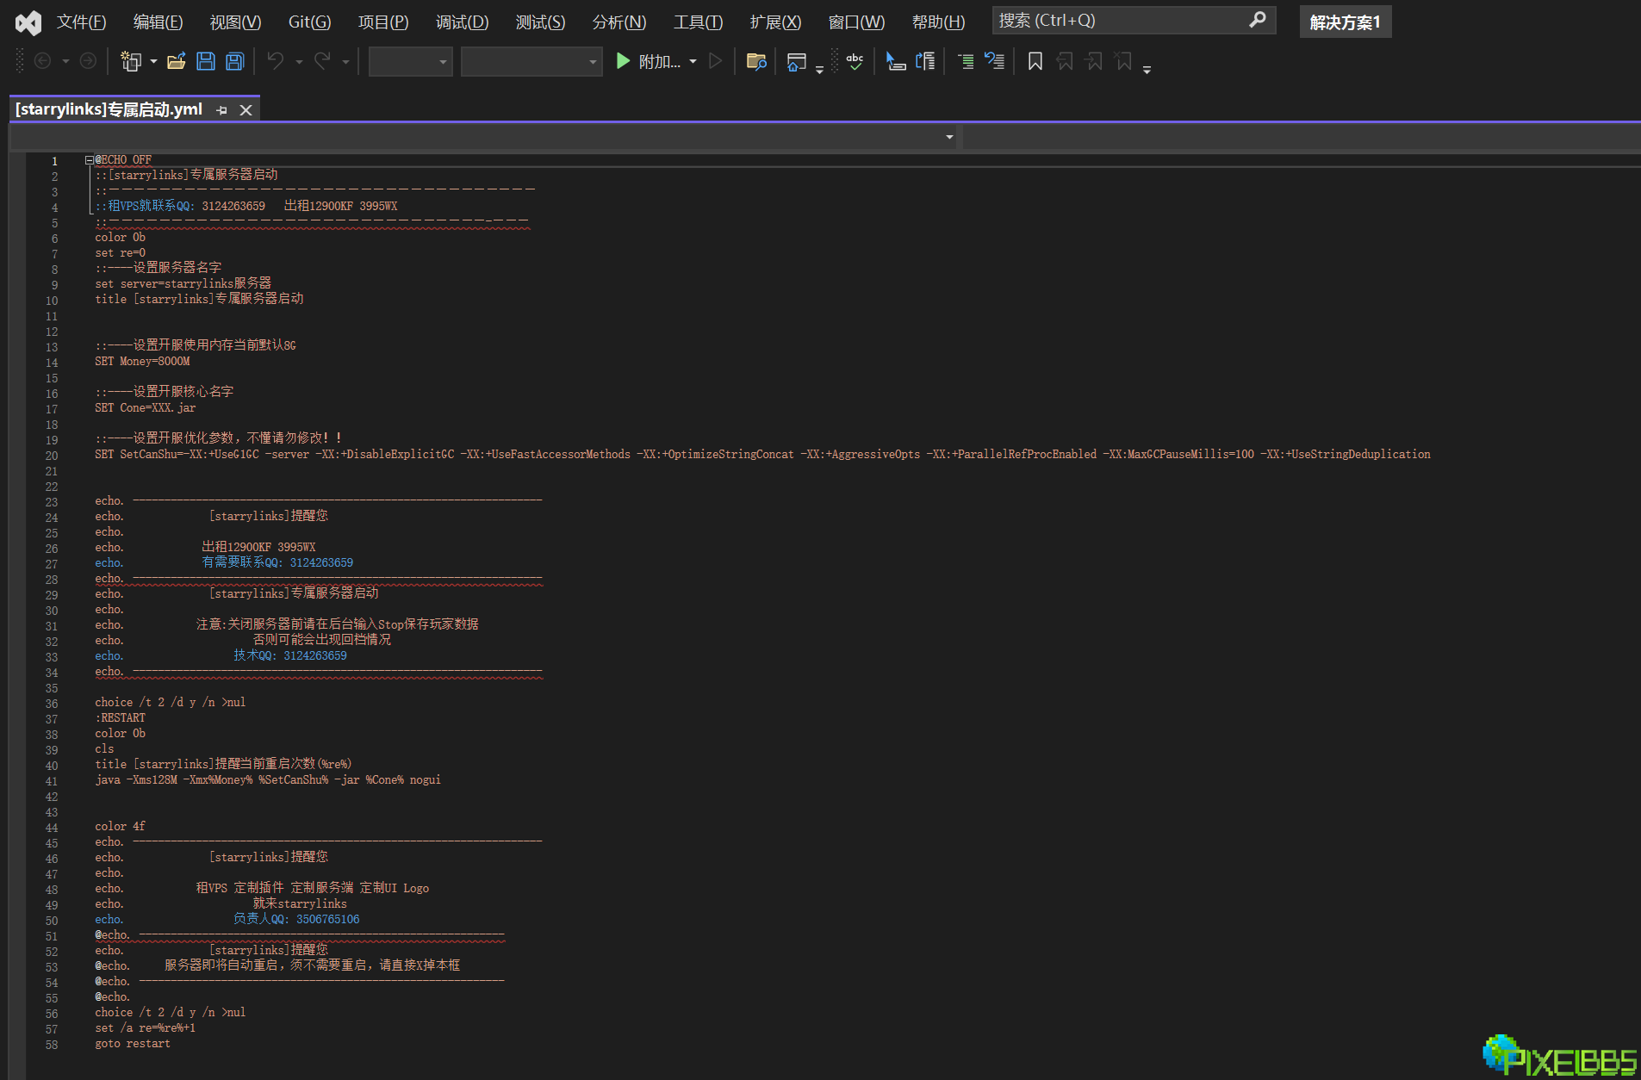Expand the redo history dropdown
This screenshot has height=1080, width=1641.
pos(345,62)
